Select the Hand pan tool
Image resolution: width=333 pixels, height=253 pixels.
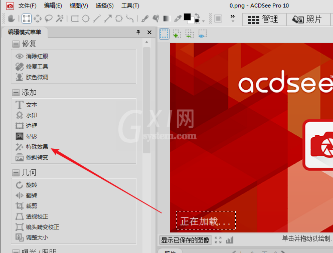(x=11, y=19)
